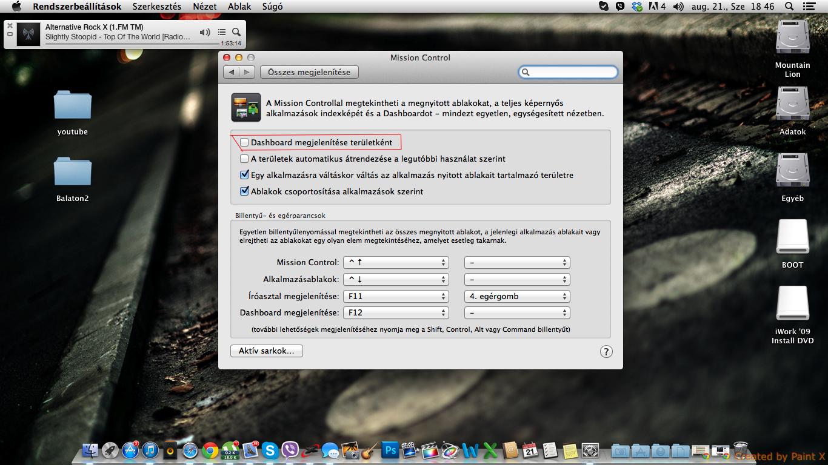Open Finder from the Dock
This screenshot has height=465, width=828.
[x=90, y=450]
